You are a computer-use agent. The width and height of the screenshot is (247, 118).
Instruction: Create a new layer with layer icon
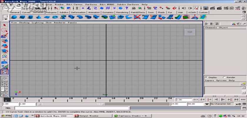pos(243,84)
